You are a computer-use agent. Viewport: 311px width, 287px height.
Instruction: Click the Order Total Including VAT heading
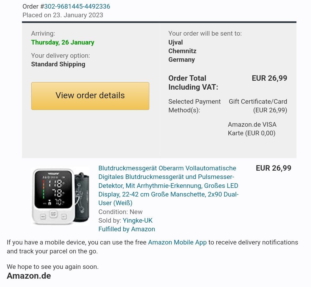tap(193, 82)
